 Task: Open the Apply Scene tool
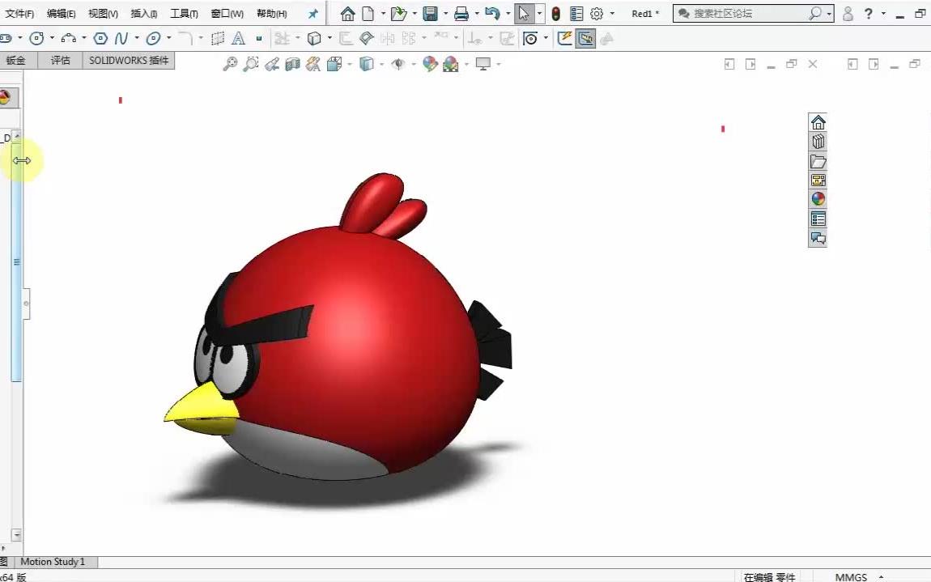[x=452, y=64]
